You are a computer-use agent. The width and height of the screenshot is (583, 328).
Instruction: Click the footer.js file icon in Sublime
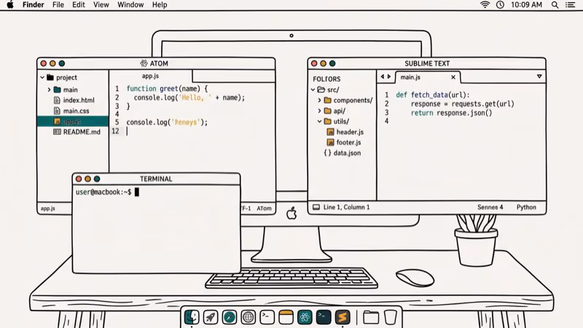pos(330,142)
